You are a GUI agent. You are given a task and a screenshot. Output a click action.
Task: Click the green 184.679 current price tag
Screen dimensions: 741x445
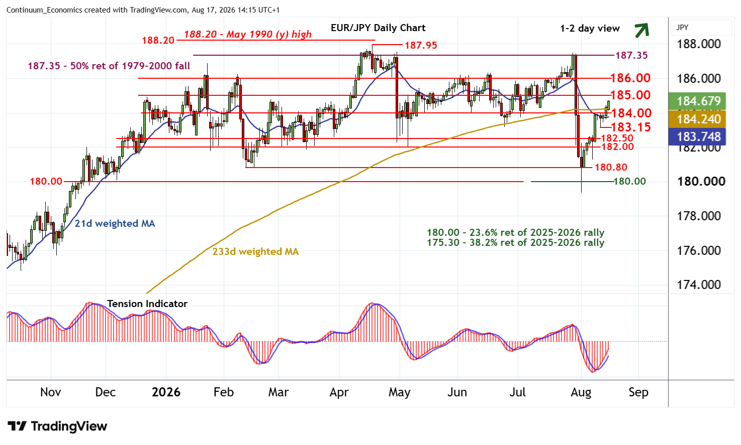point(698,101)
